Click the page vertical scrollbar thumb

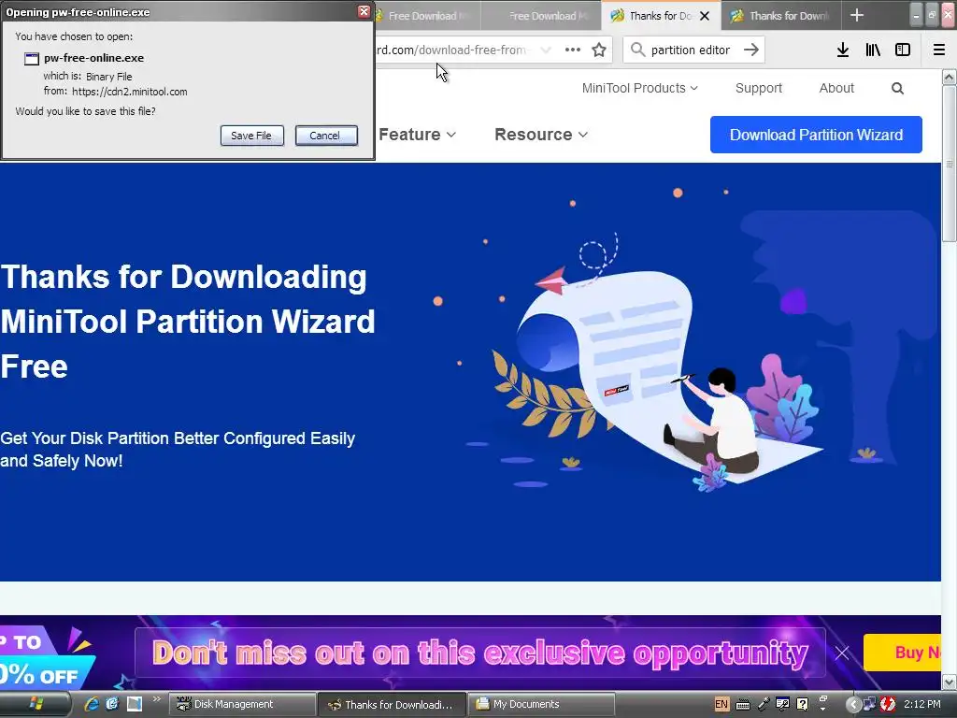[x=950, y=163]
